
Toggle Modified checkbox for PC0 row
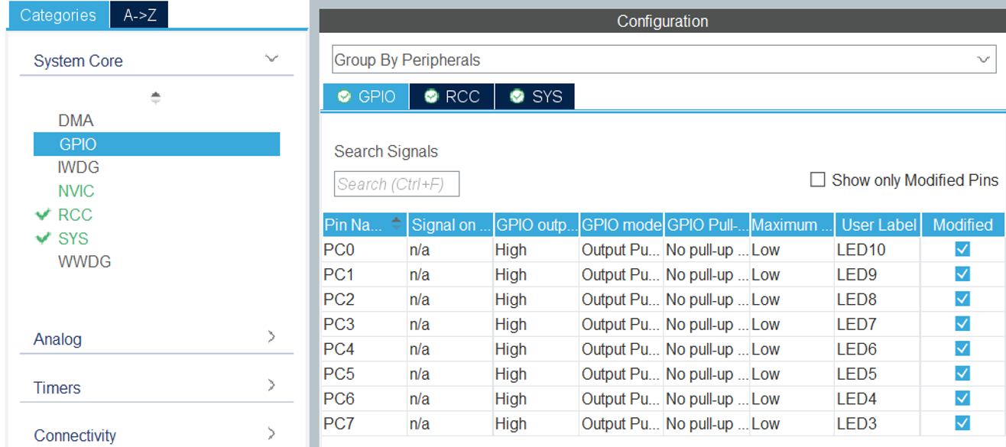pos(962,249)
